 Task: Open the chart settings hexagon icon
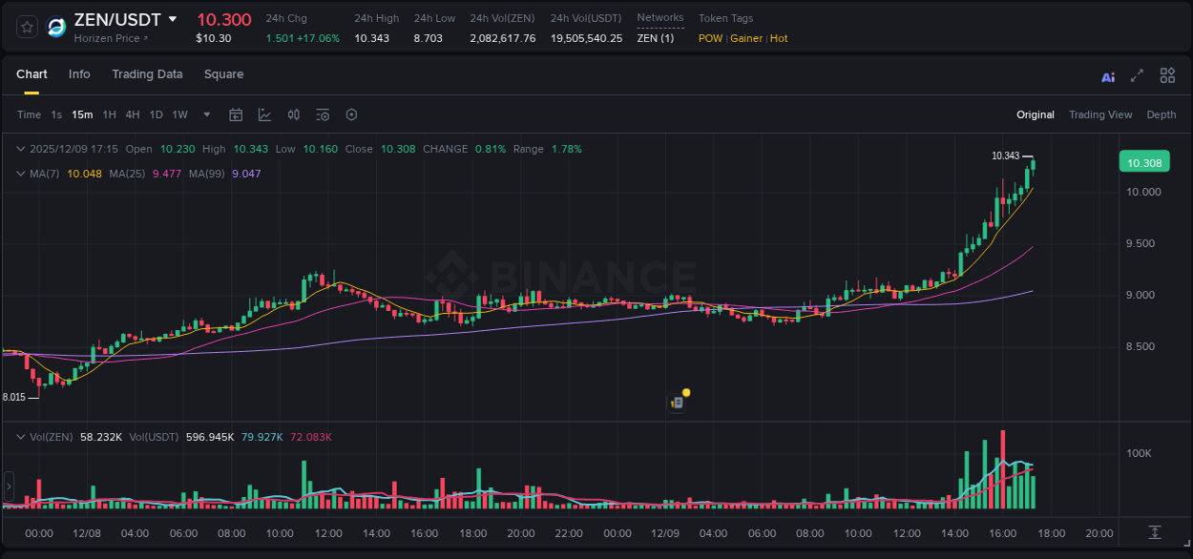pyautogui.click(x=351, y=114)
